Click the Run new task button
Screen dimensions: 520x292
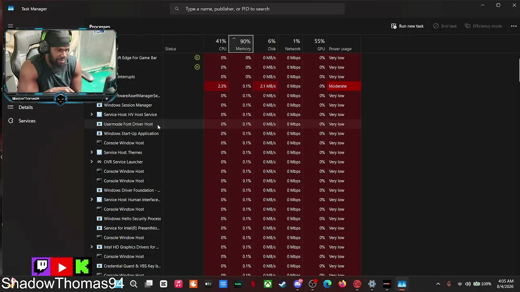(407, 26)
